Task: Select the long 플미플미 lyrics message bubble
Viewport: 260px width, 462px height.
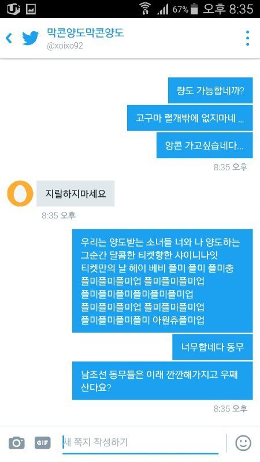Action: 162,281
